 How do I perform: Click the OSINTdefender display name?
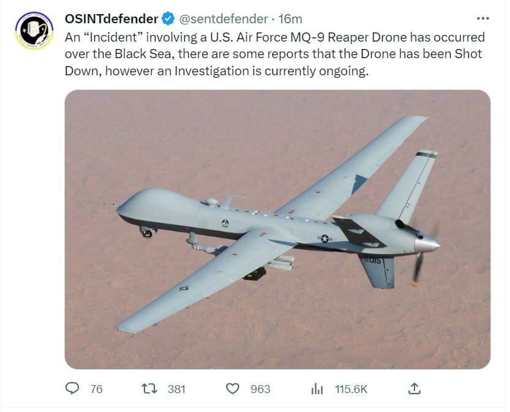(x=111, y=19)
